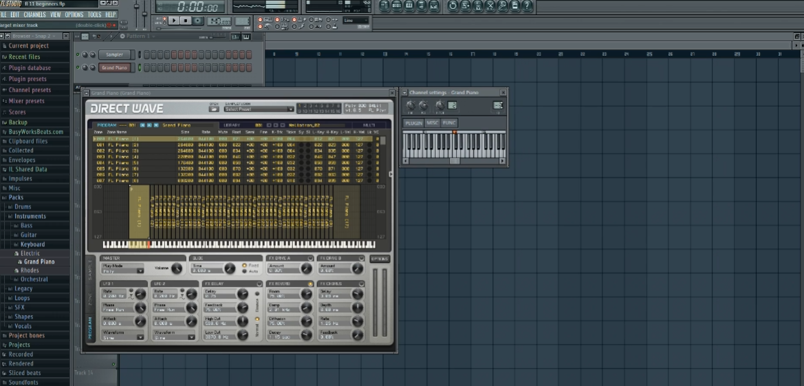This screenshot has height=386, width=804.
Task: Open Channel settings window menu arrow
Action: pos(404,92)
